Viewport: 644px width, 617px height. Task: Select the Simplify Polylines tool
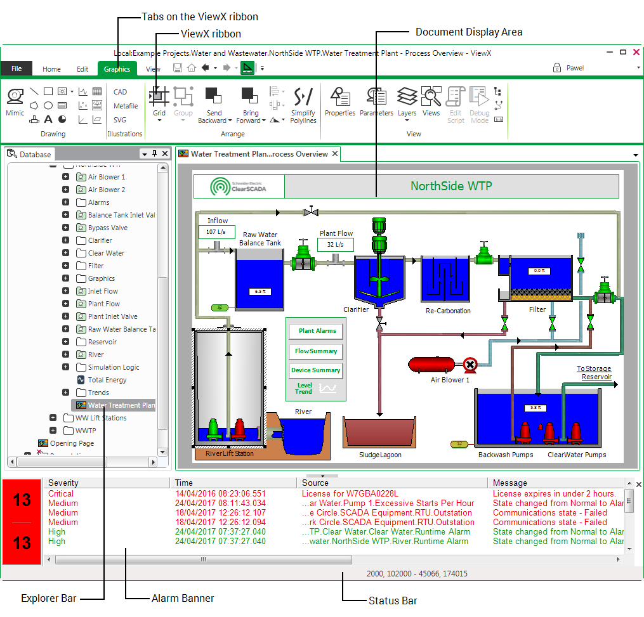click(303, 105)
